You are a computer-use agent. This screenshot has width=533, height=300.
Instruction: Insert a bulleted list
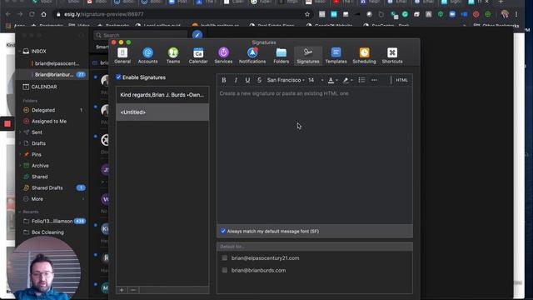tap(361, 80)
